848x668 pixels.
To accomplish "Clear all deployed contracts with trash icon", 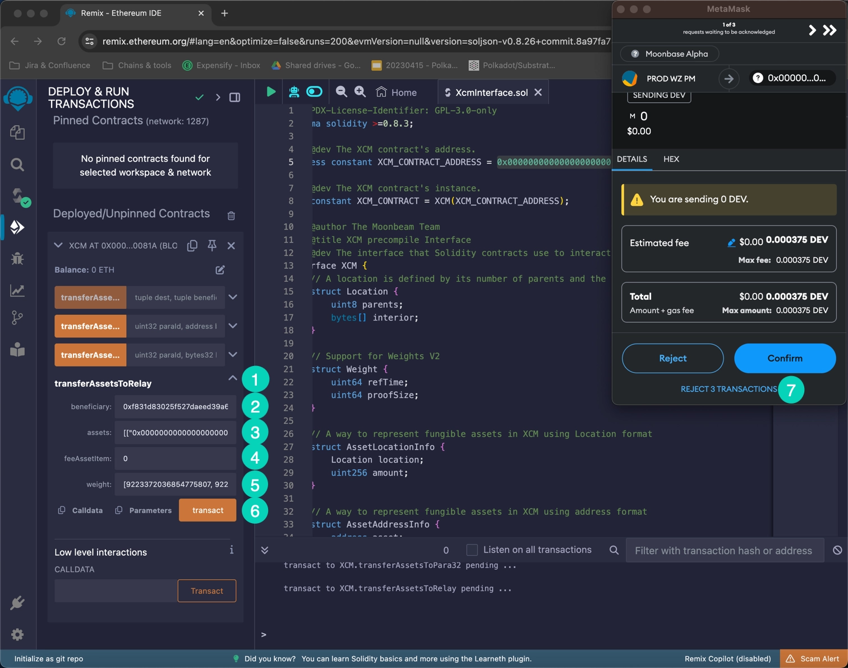I will (231, 215).
